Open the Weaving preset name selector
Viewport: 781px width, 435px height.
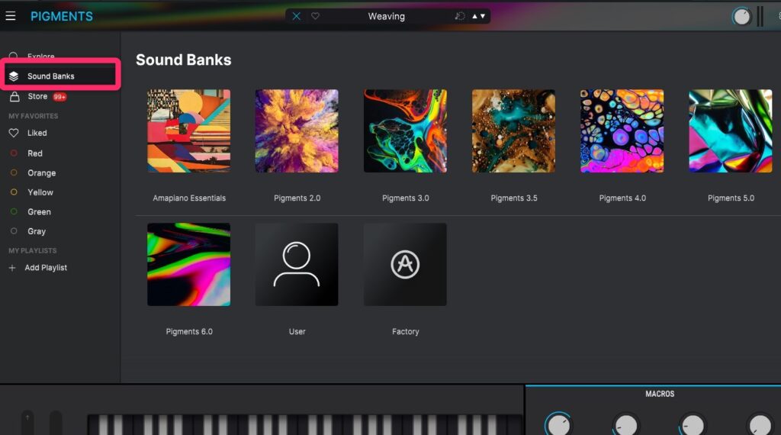(x=386, y=16)
